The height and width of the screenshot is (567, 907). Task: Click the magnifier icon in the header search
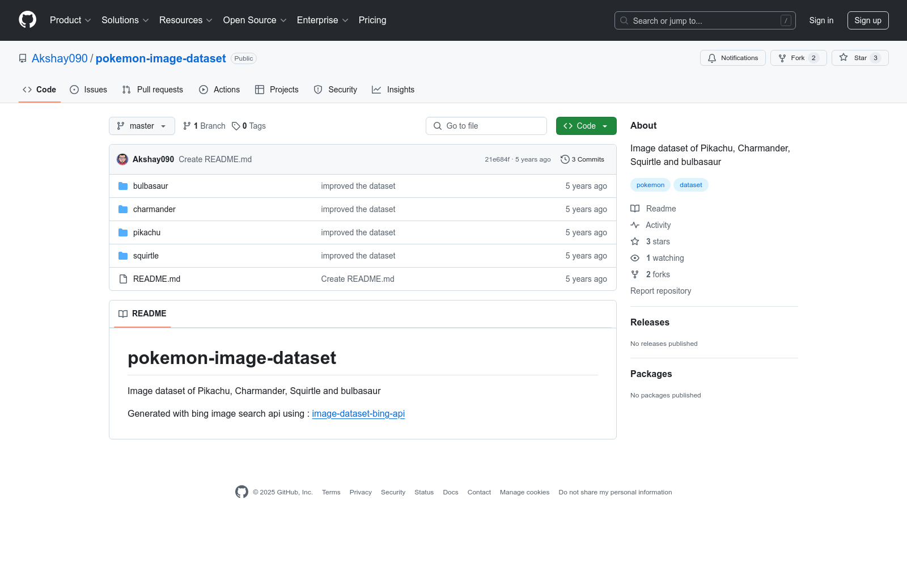pyautogui.click(x=624, y=20)
